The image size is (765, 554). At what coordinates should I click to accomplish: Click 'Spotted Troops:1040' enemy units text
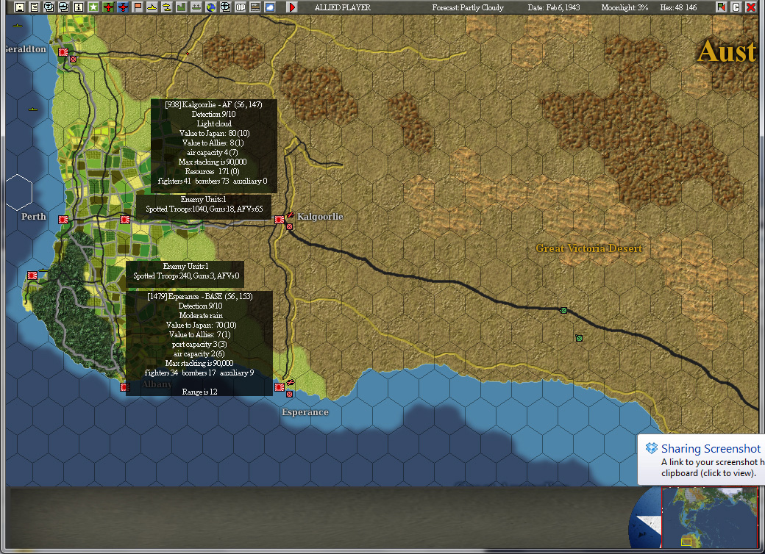[x=176, y=209]
